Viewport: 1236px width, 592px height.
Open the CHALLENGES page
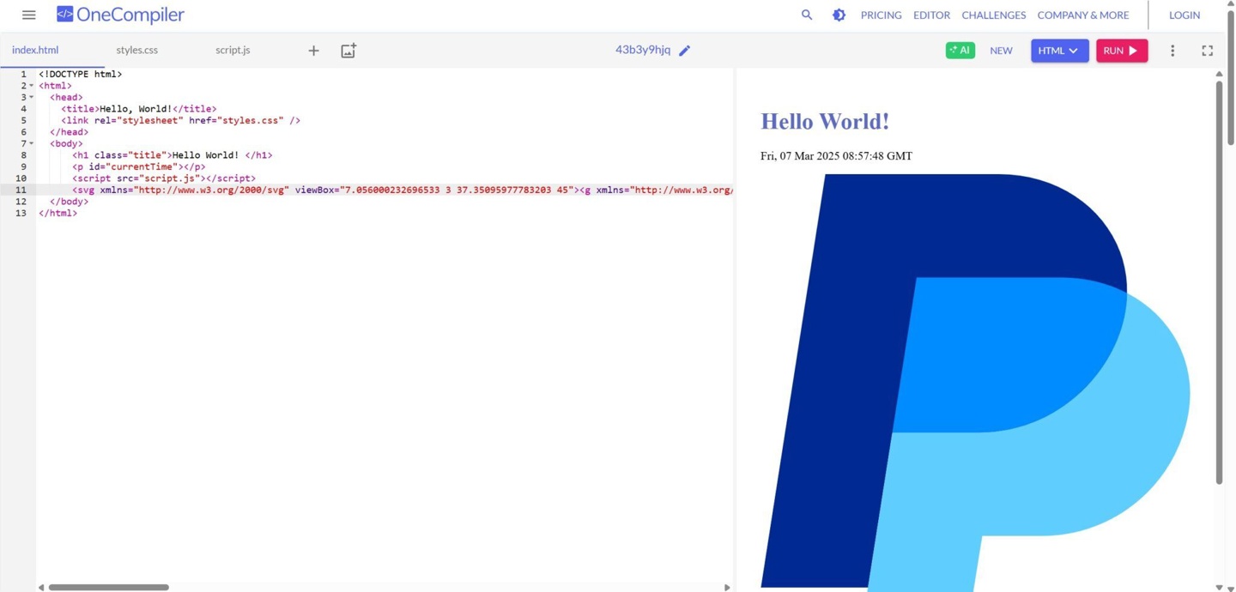tap(993, 15)
